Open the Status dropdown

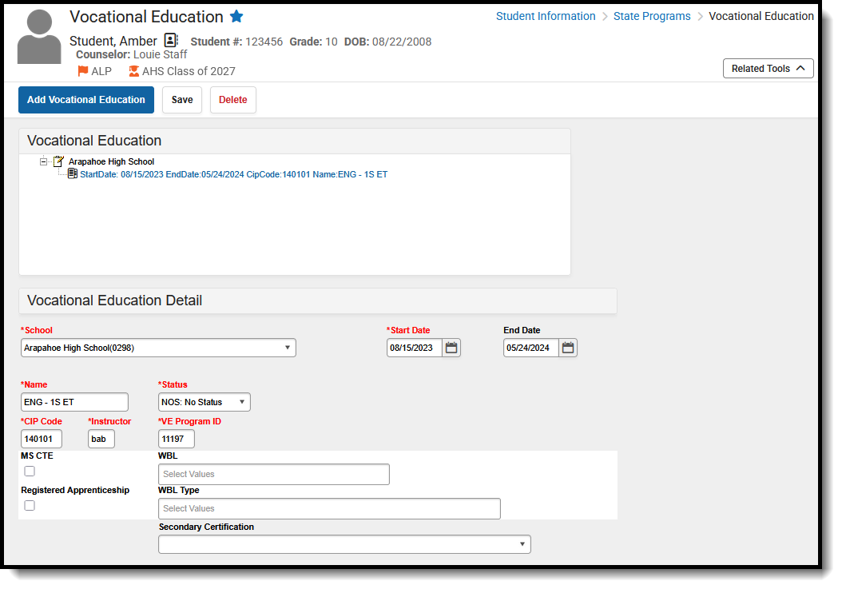point(204,402)
